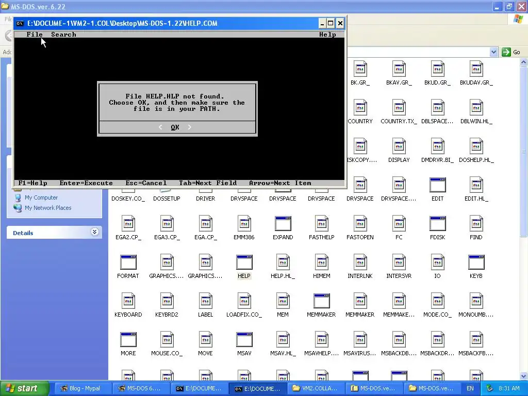This screenshot has height=396, width=528.
Task: Open the Help menu in HELP.COM
Action: coord(327,35)
